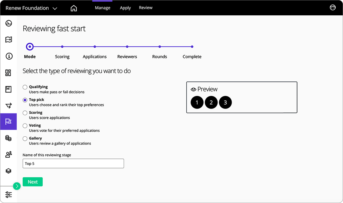This screenshot has width=343, height=203.
Task: Click the bookmark icon in the sidebar
Action: pos(9,89)
